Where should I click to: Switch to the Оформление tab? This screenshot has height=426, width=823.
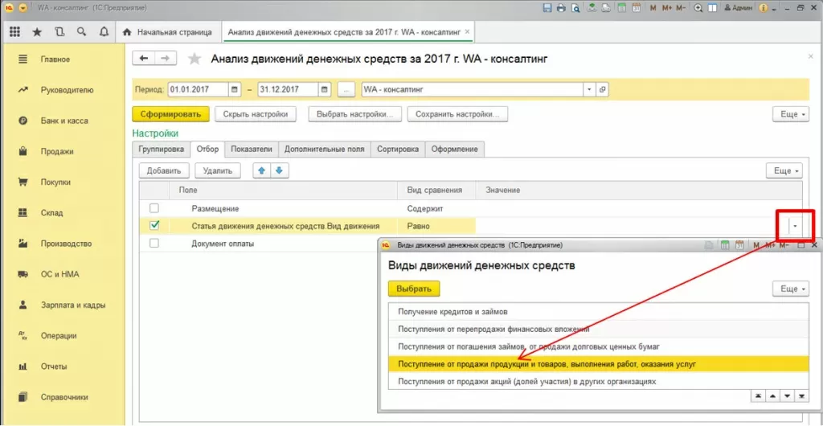(x=455, y=149)
